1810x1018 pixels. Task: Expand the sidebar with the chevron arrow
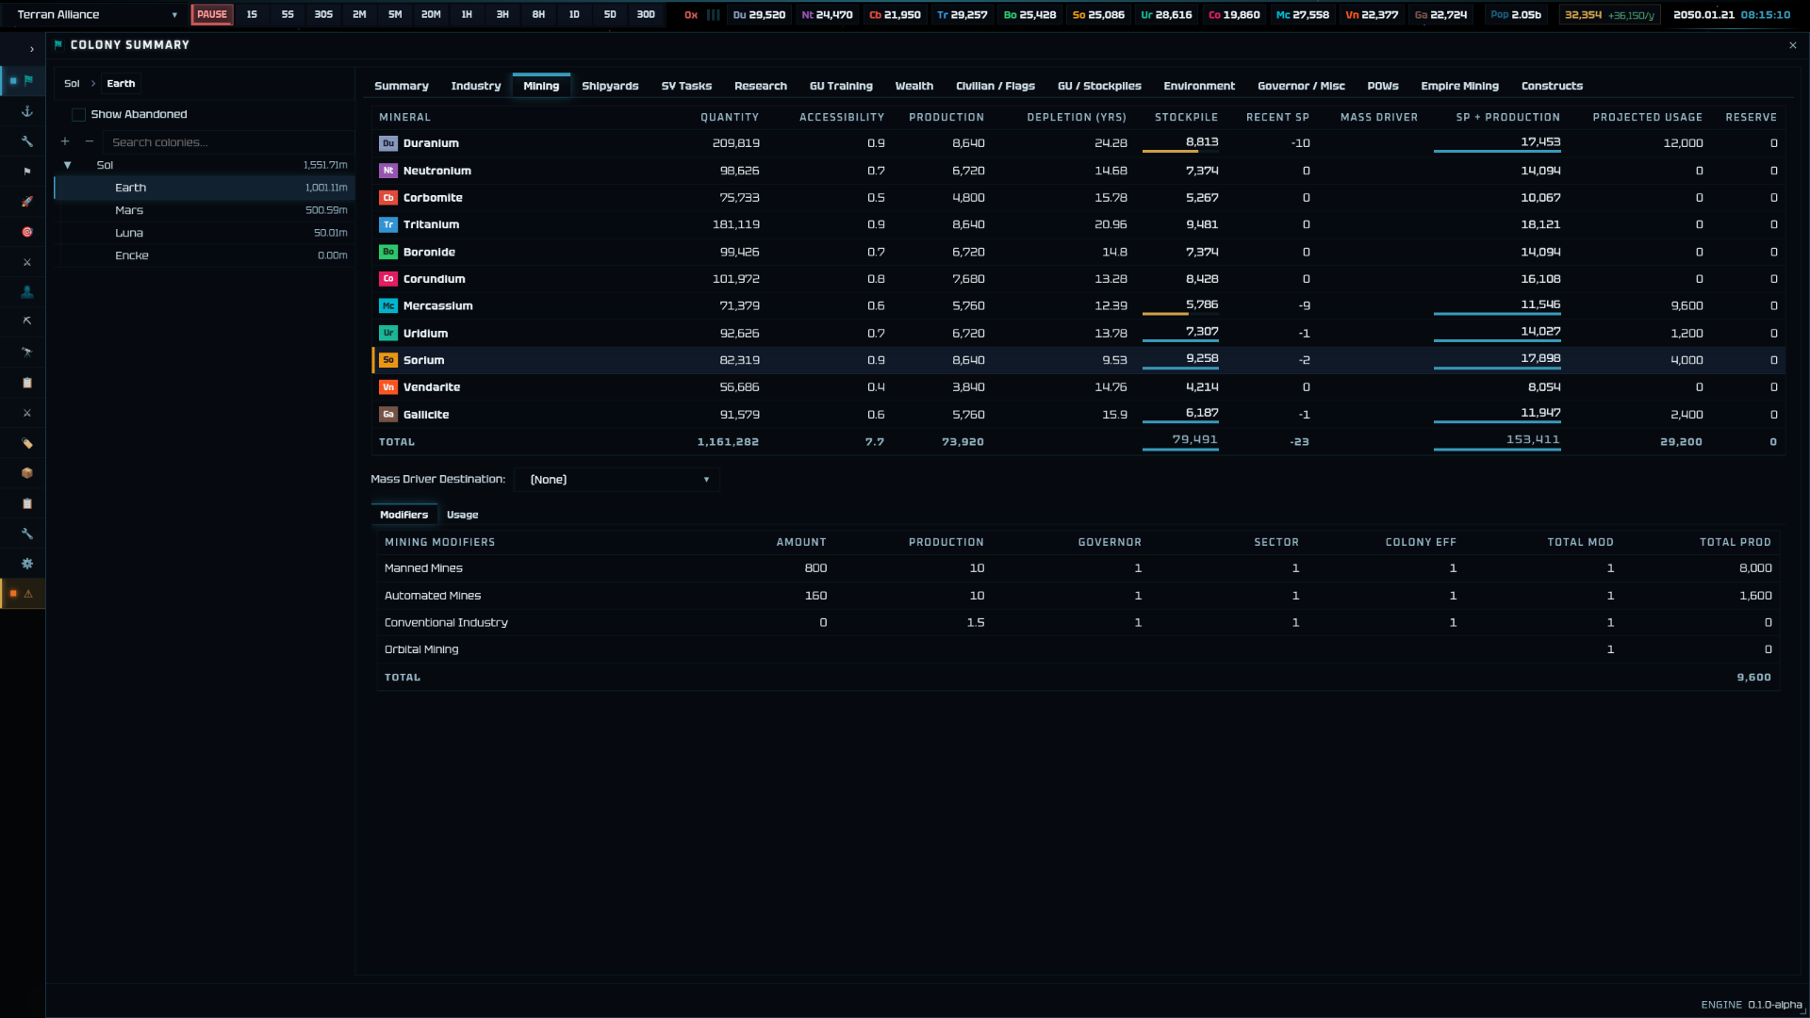tap(31, 49)
